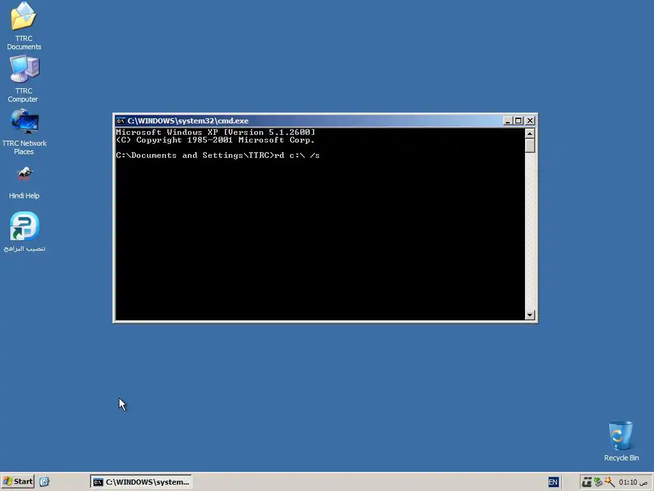Click the cmd scrollbar up arrow
The image size is (654, 491).
coord(529,133)
